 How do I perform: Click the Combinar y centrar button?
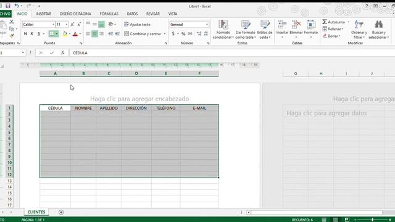pyautogui.click(x=143, y=34)
